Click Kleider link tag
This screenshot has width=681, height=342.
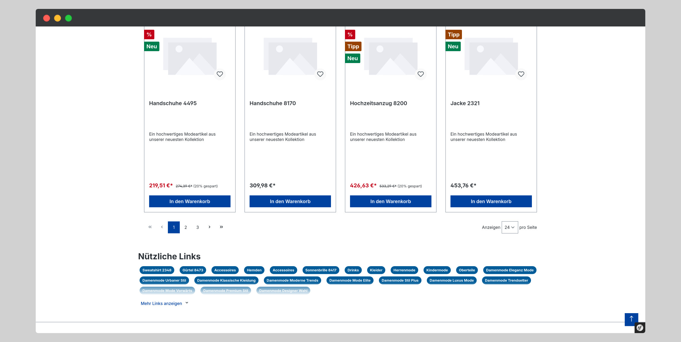pos(376,270)
